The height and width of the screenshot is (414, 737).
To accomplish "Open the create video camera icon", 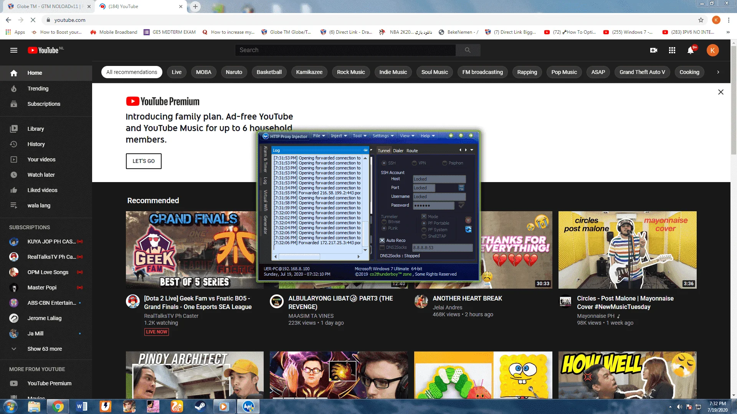I will [654, 50].
